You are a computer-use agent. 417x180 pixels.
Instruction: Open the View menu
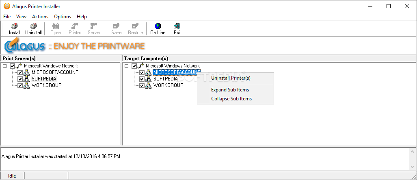coord(21,17)
